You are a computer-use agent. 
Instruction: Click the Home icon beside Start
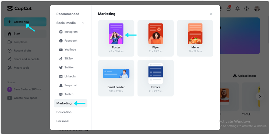pyautogui.click(x=10, y=34)
